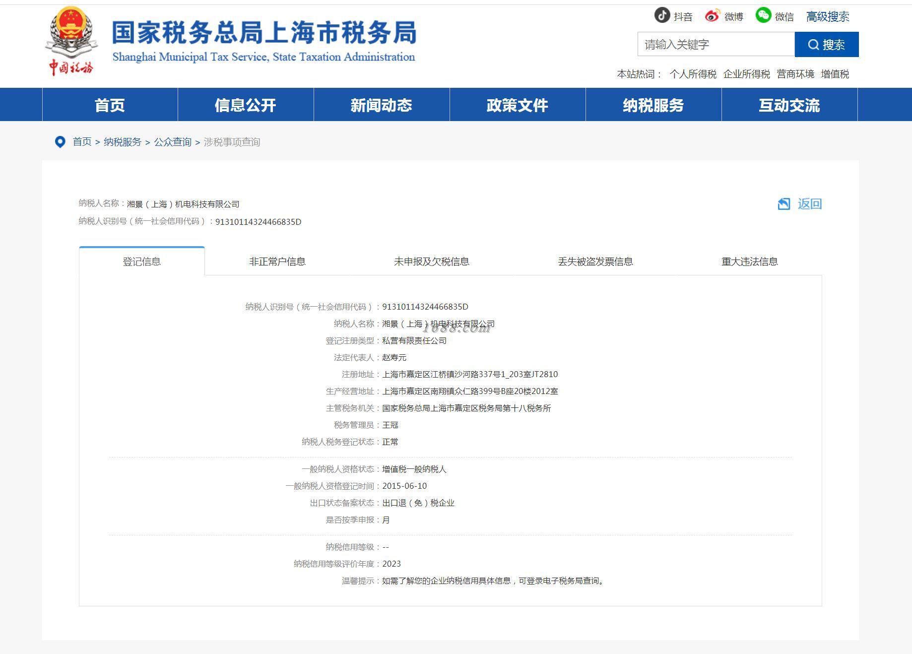Open 高级搜索 advanced search
This screenshot has height=654, width=912.
click(x=828, y=16)
